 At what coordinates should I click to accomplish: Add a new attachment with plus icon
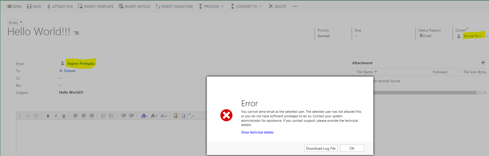(483, 63)
